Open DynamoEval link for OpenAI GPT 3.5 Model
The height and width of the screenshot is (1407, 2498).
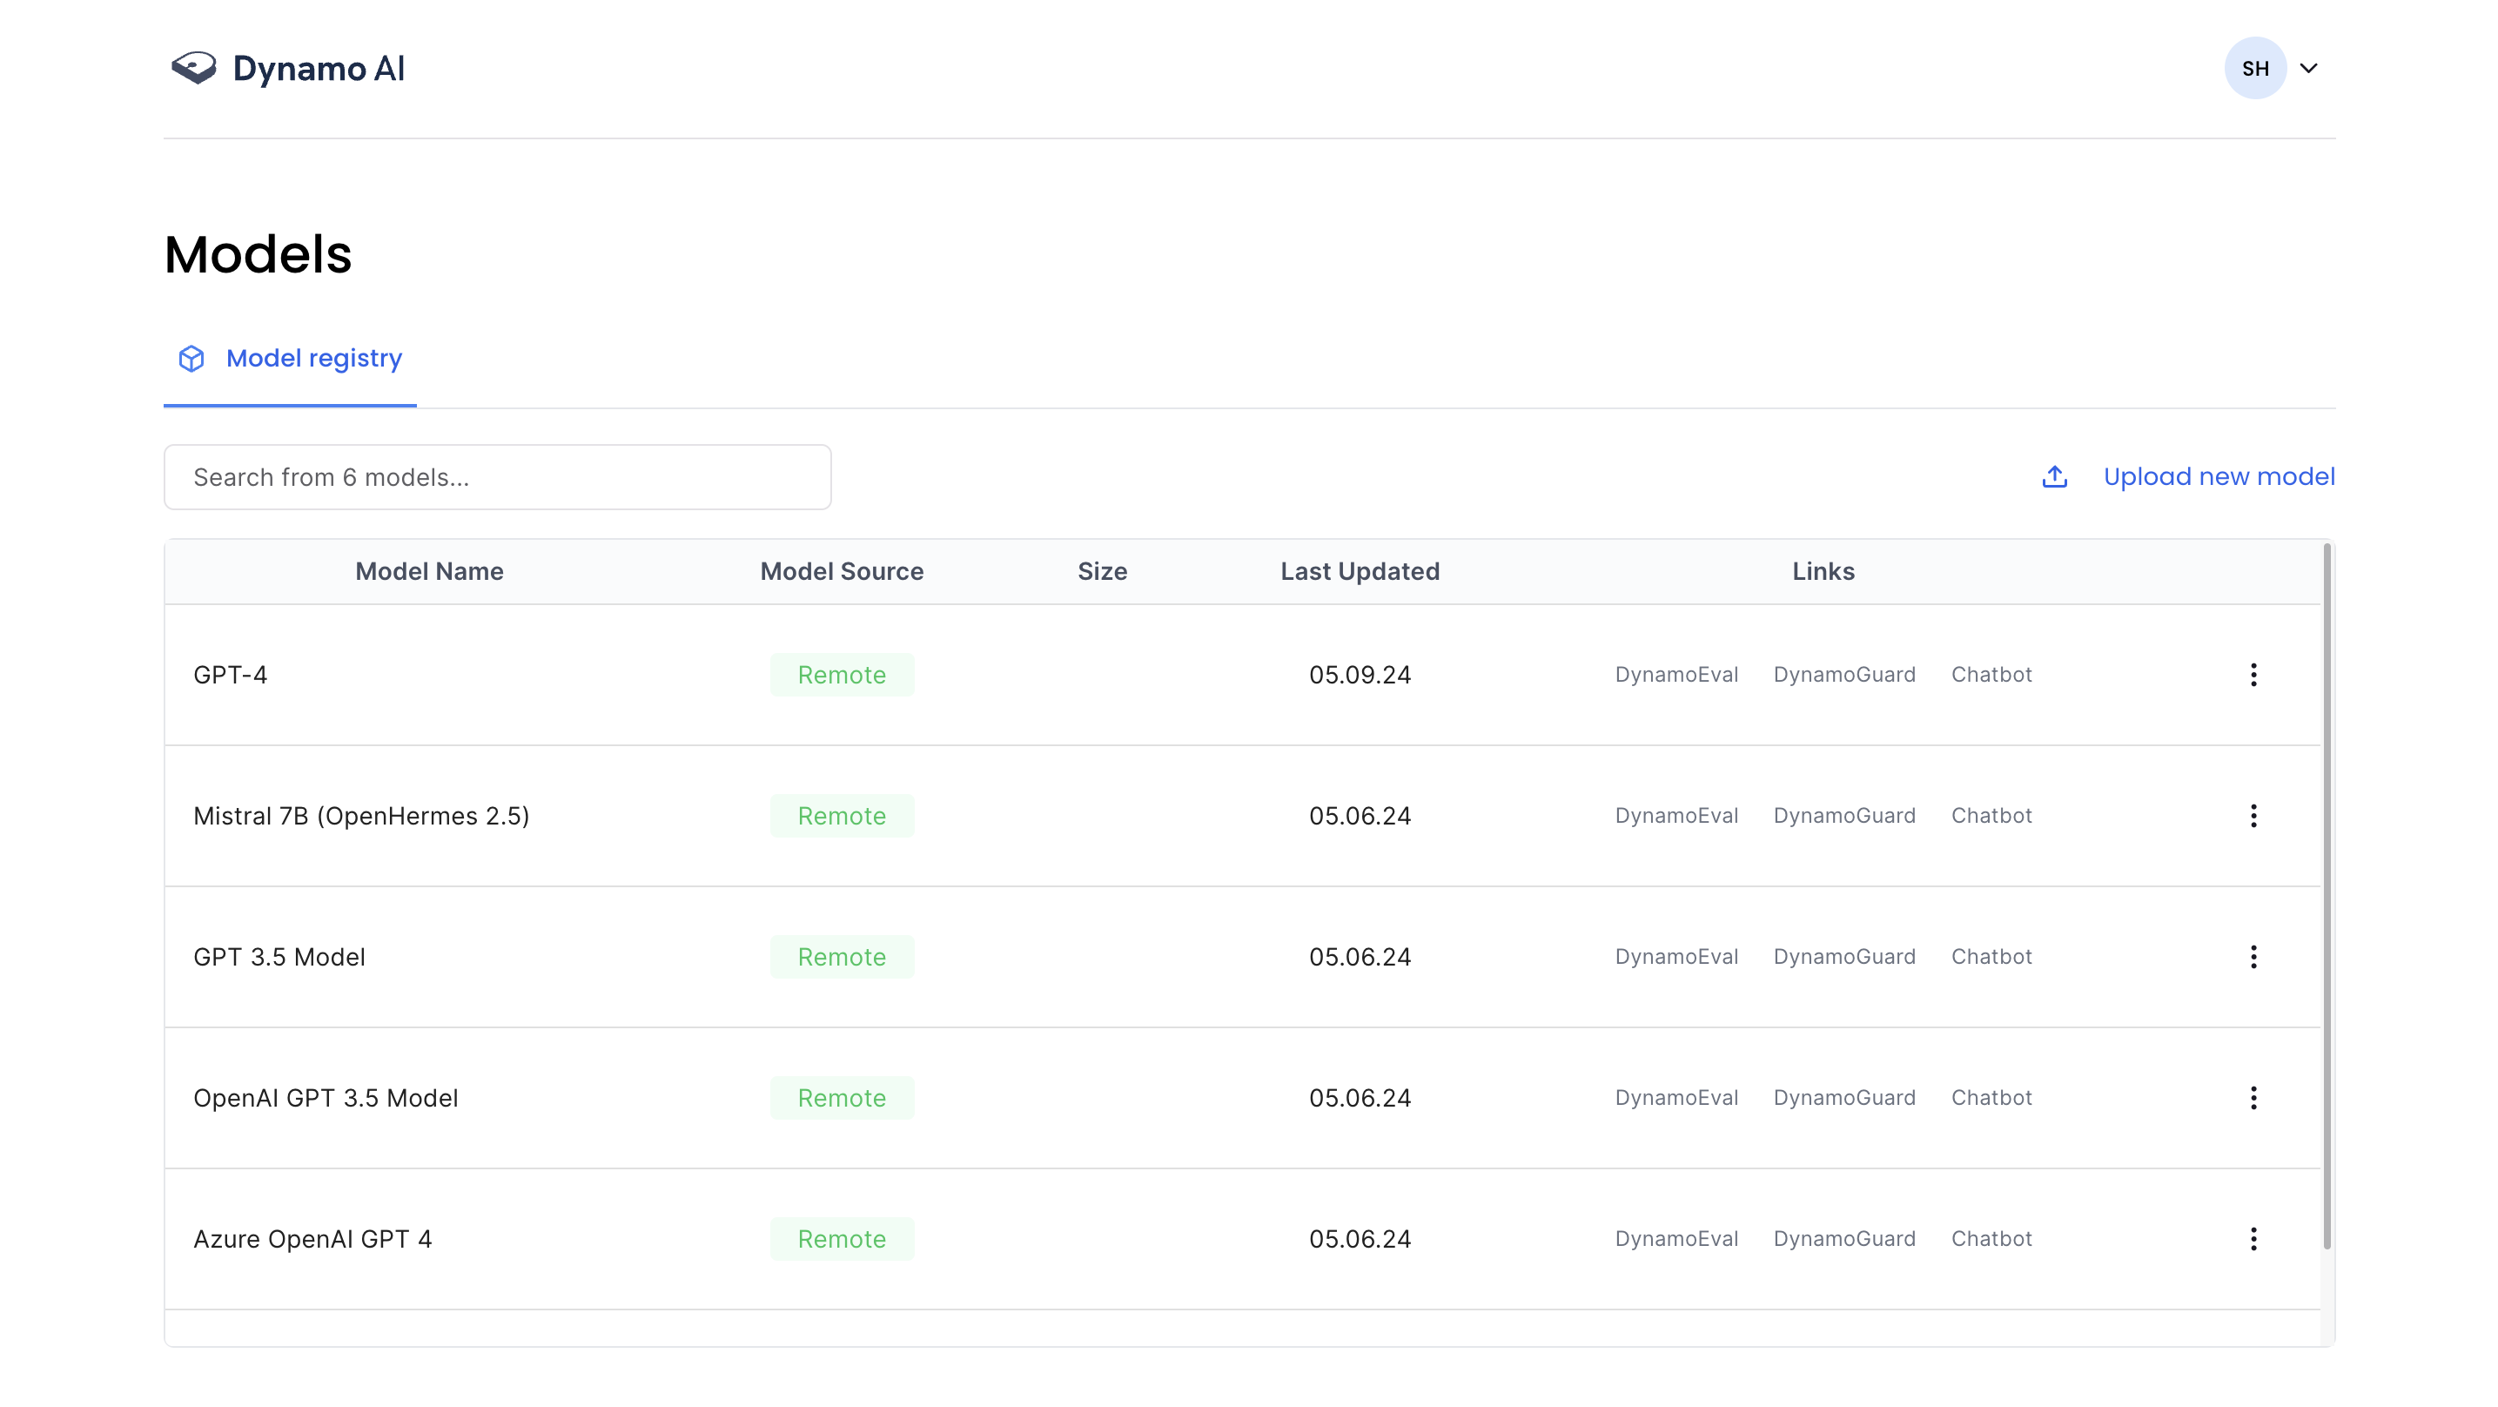click(1675, 1097)
